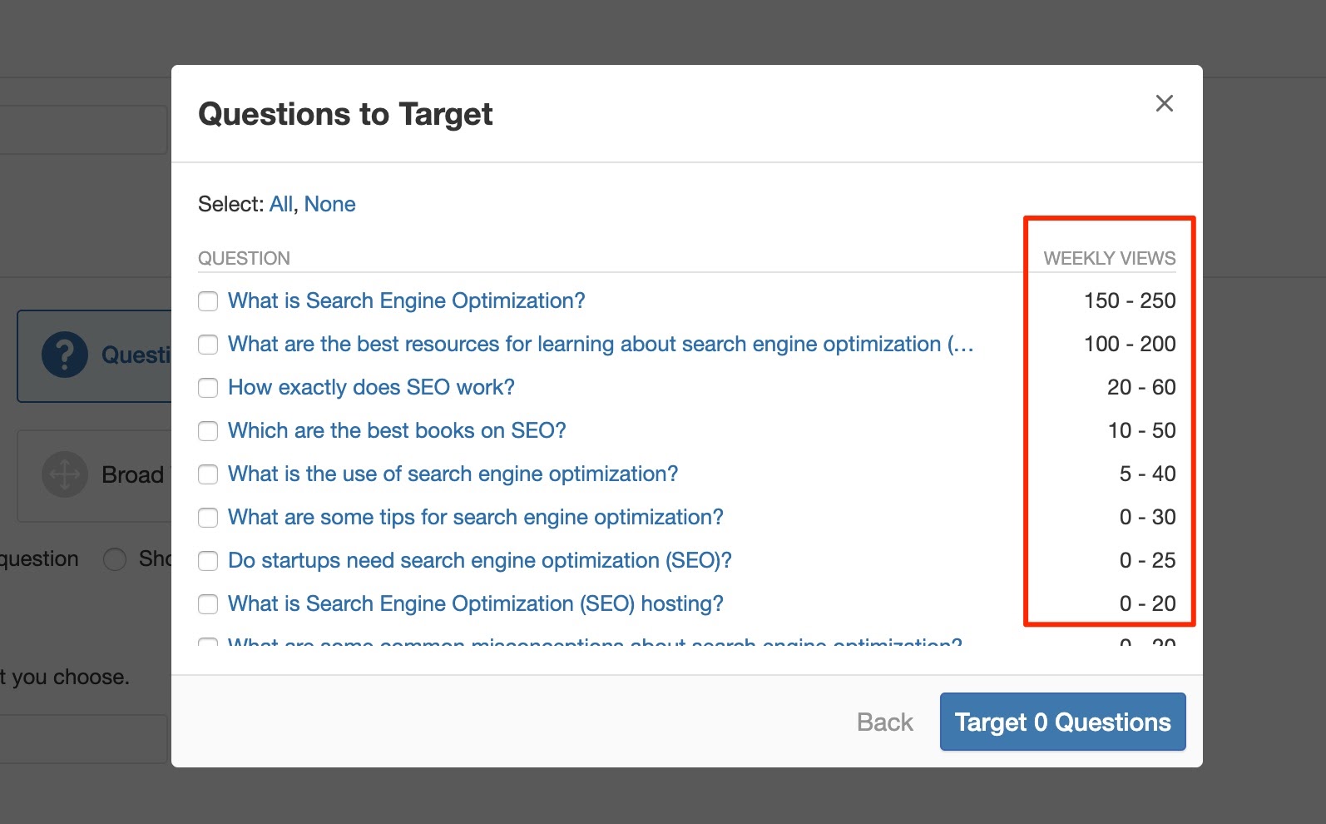This screenshot has width=1326, height=824.
Task: Select the 'Sho…' radio option
Action: pyautogui.click(x=114, y=558)
